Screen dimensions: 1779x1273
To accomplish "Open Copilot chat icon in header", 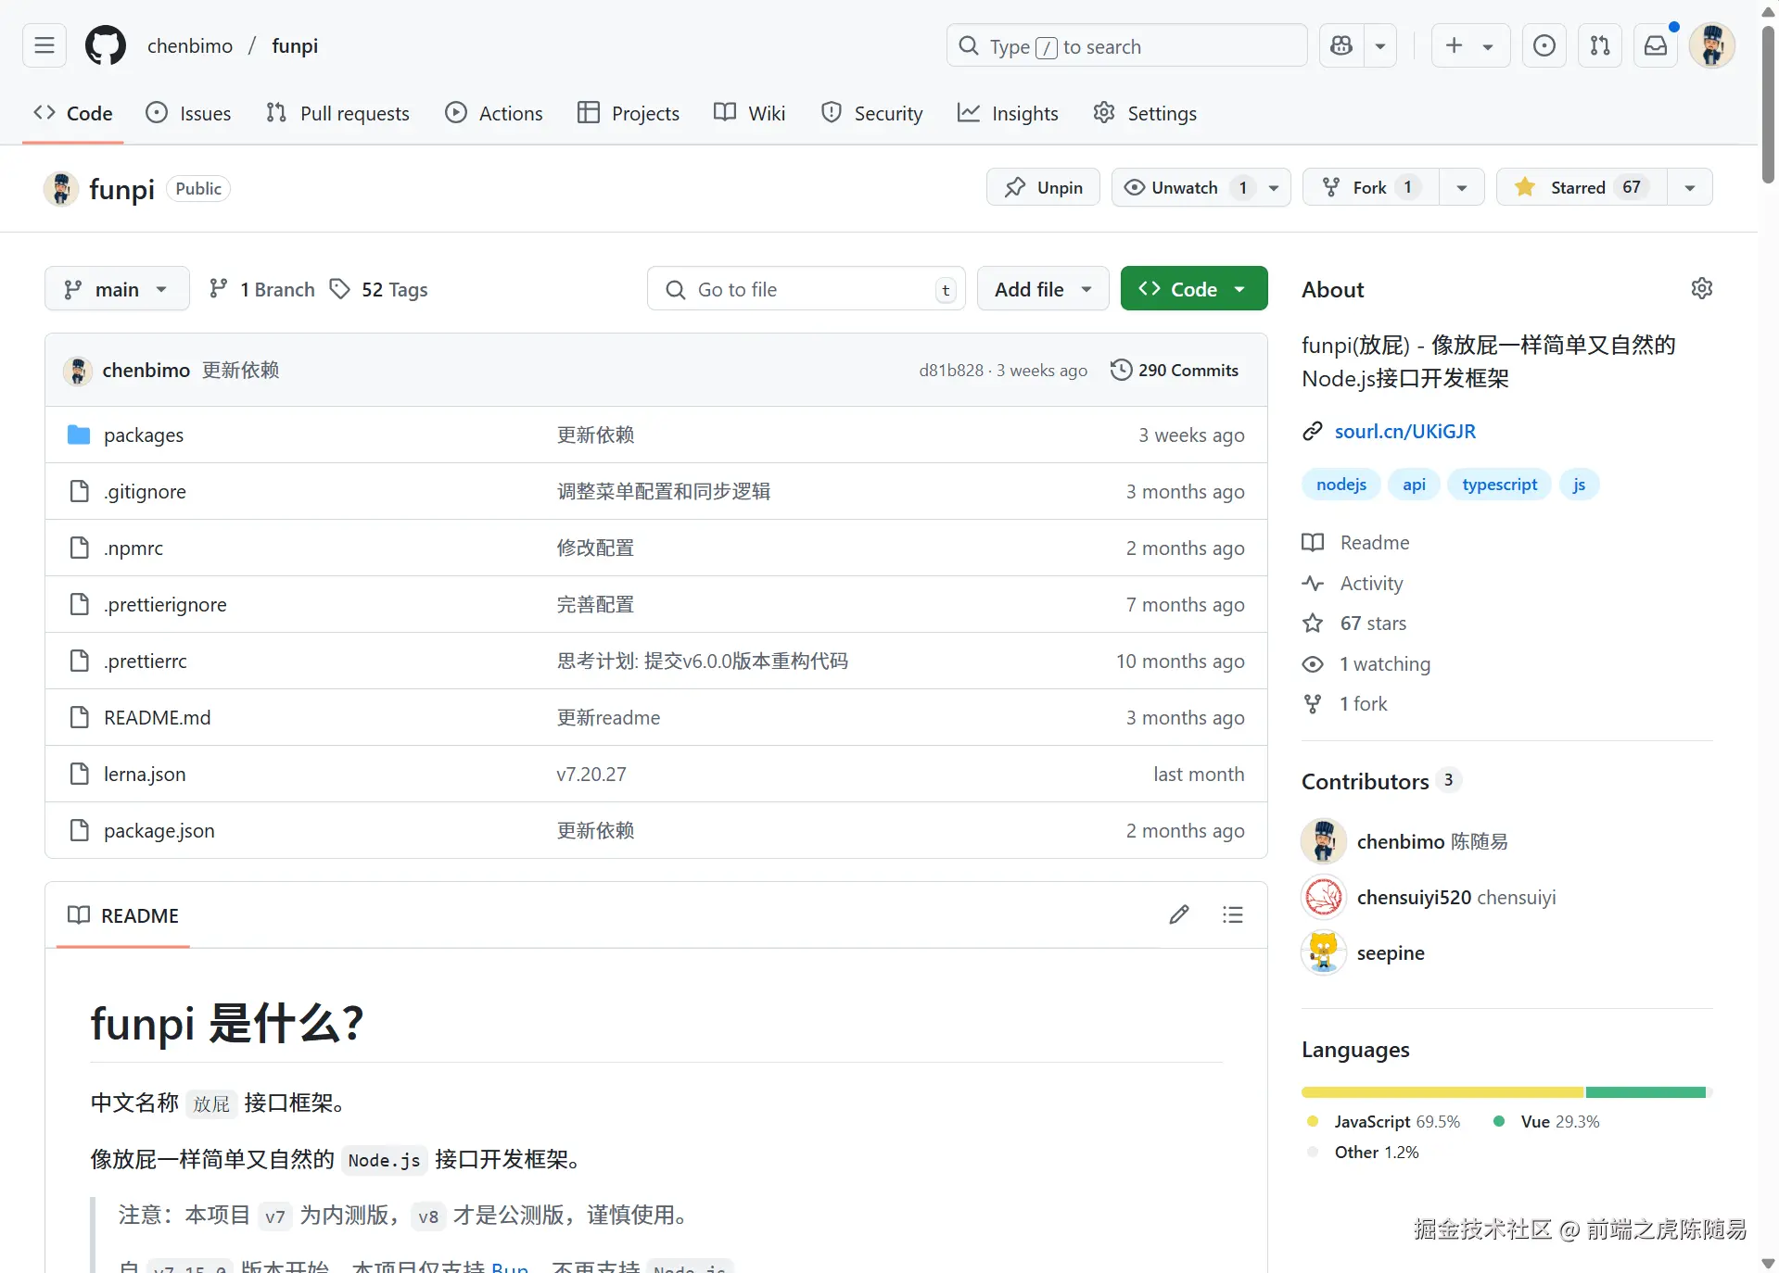I will [x=1341, y=45].
